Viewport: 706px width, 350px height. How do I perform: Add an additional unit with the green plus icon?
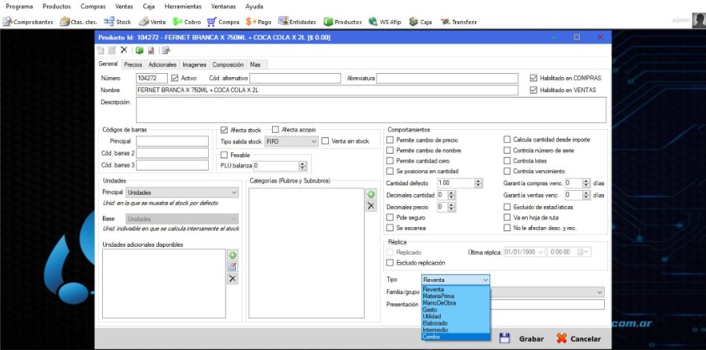pos(233,255)
